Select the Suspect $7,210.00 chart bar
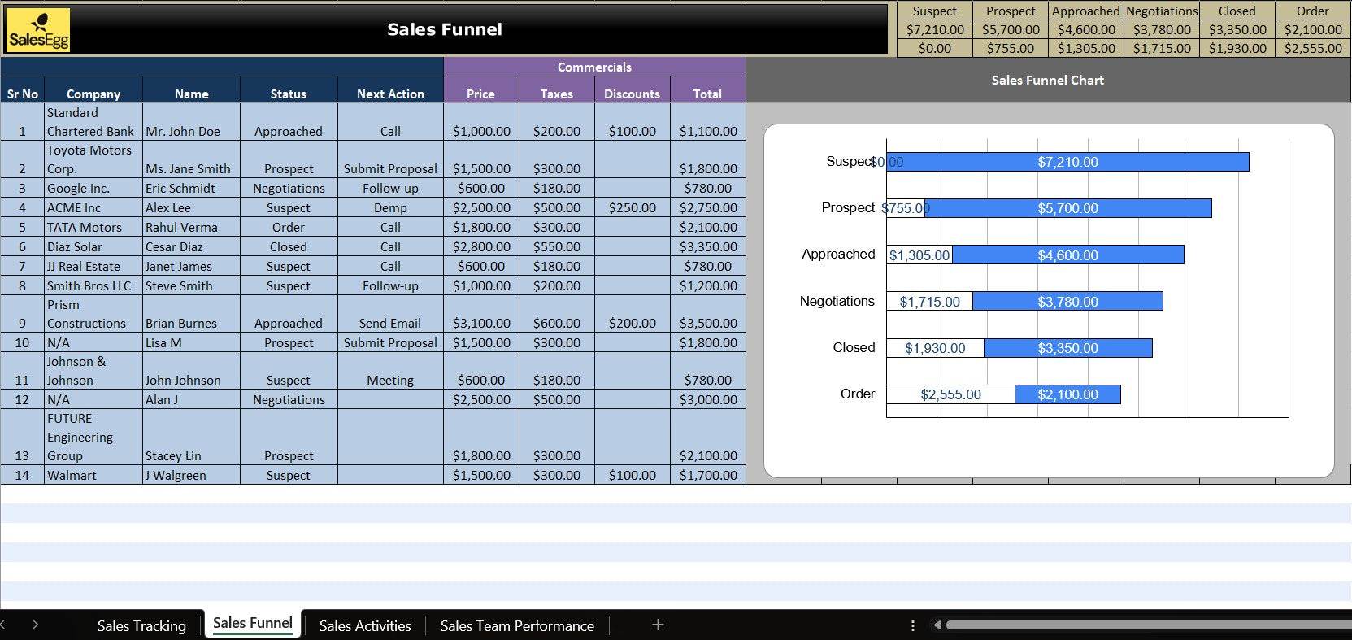 (1067, 162)
